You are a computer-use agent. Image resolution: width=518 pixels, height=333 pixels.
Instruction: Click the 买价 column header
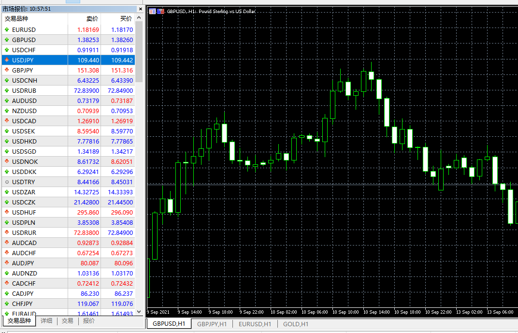coord(126,19)
